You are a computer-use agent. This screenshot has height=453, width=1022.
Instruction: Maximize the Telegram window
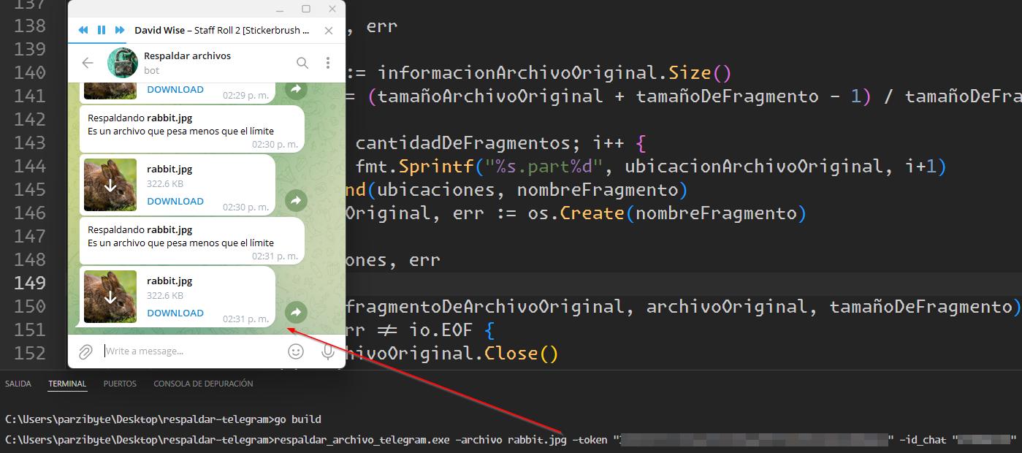[x=306, y=9]
